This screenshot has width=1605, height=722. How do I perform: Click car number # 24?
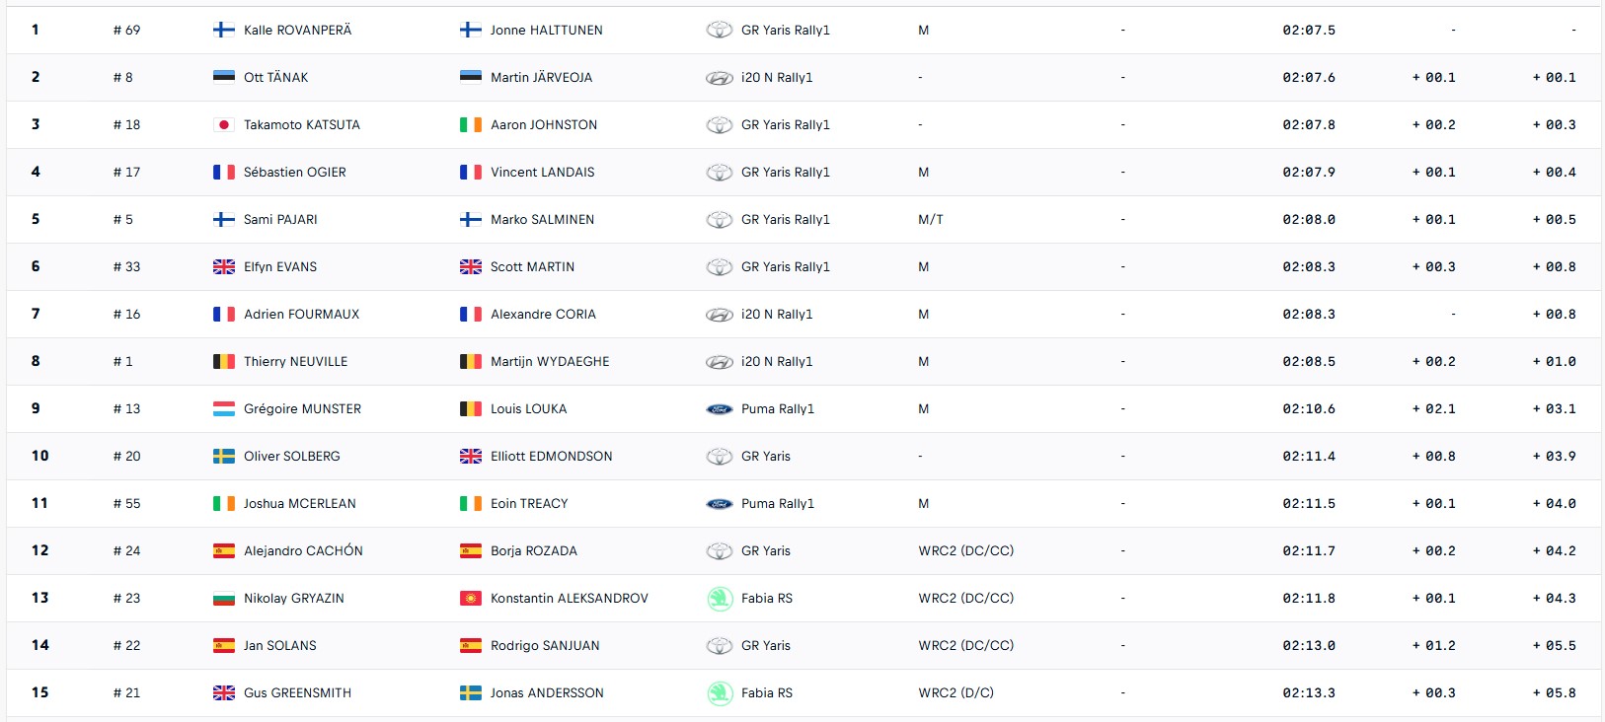point(127,551)
